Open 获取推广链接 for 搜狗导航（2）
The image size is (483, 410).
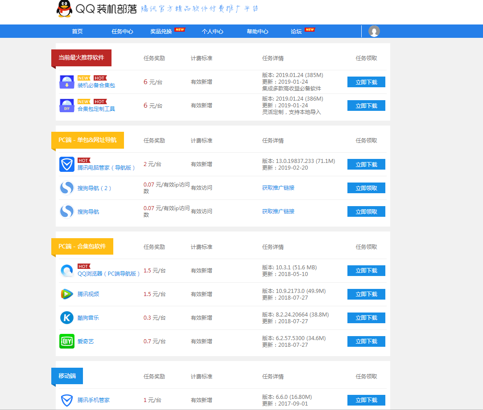coord(278,187)
